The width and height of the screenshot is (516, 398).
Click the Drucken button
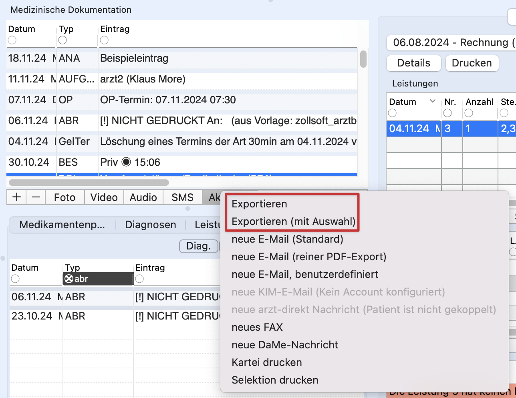[x=472, y=63]
